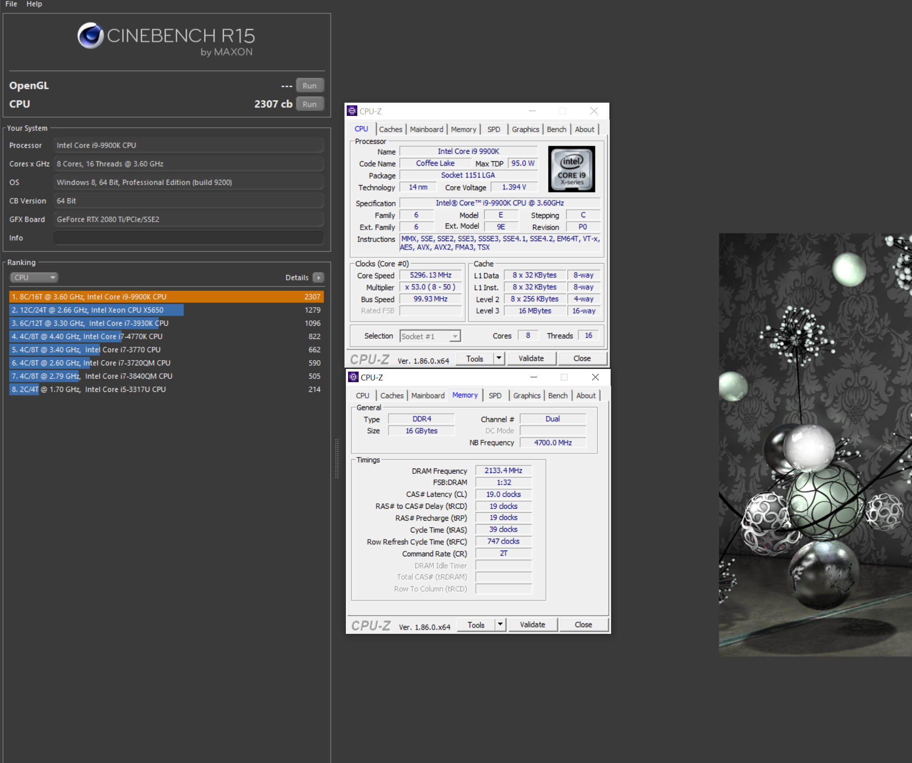Click Tools button in lower CPU-Z window
The height and width of the screenshot is (763, 912).
click(476, 625)
